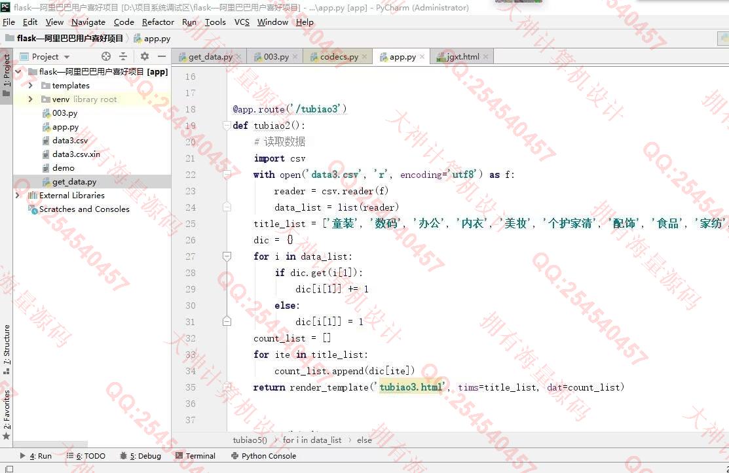The width and height of the screenshot is (729, 473).
Task: Open the Tools menu
Action: [215, 22]
